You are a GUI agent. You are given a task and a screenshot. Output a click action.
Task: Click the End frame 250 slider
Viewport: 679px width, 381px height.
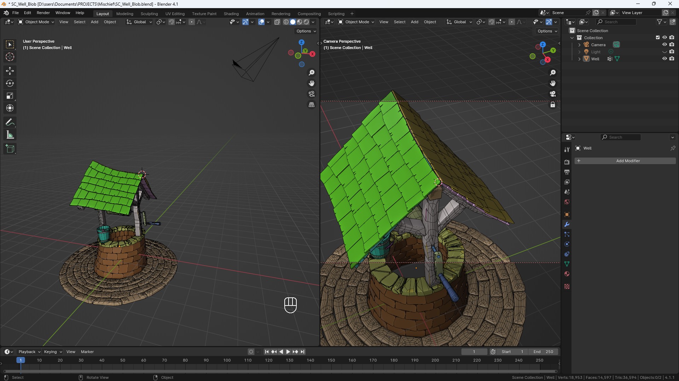[x=544, y=351]
